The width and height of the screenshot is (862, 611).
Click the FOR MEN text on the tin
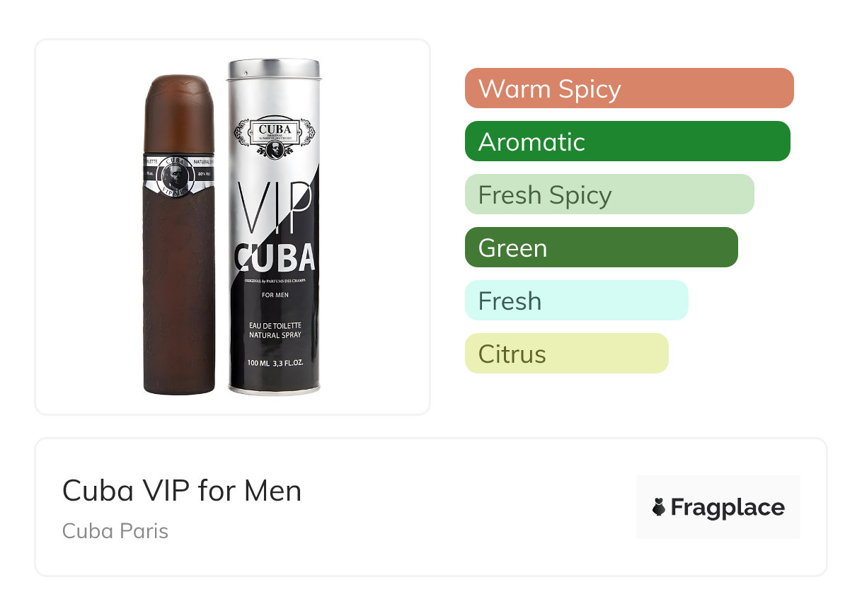(x=275, y=295)
